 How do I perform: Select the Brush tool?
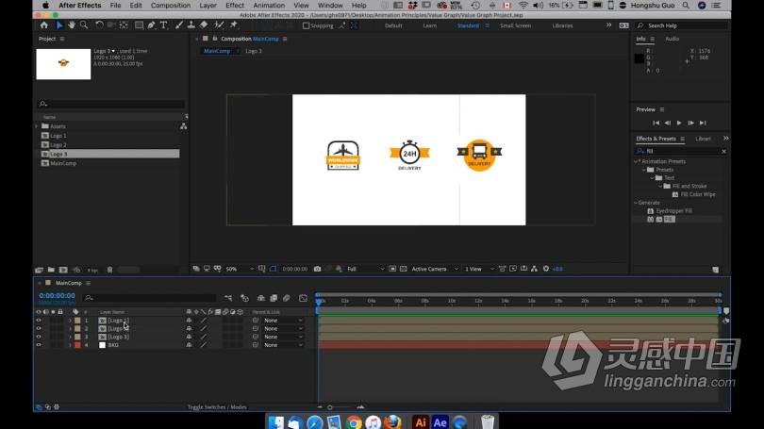pos(179,25)
